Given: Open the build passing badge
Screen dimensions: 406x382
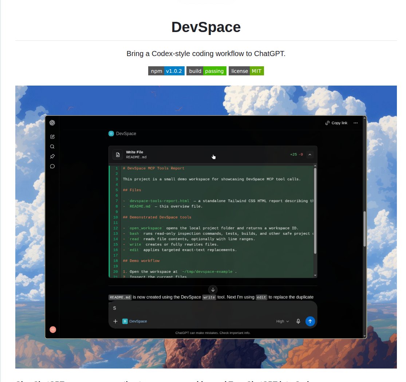Looking at the screenshot, I should click(x=206, y=71).
